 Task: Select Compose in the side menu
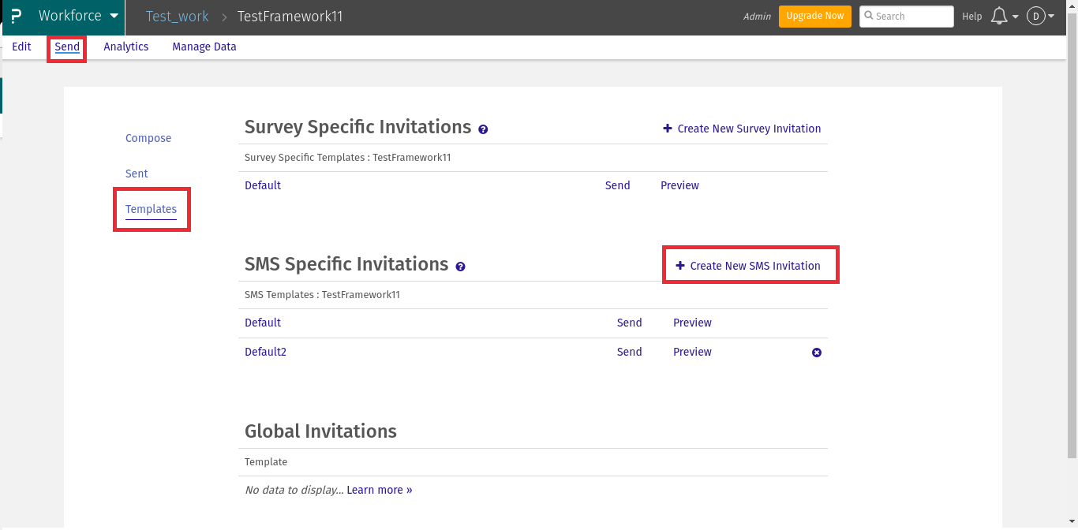point(148,138)
